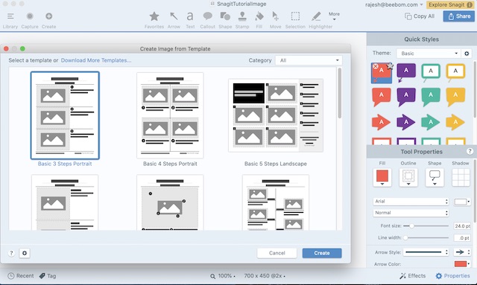Select the purple speech bubble quick style

(406, 97)
